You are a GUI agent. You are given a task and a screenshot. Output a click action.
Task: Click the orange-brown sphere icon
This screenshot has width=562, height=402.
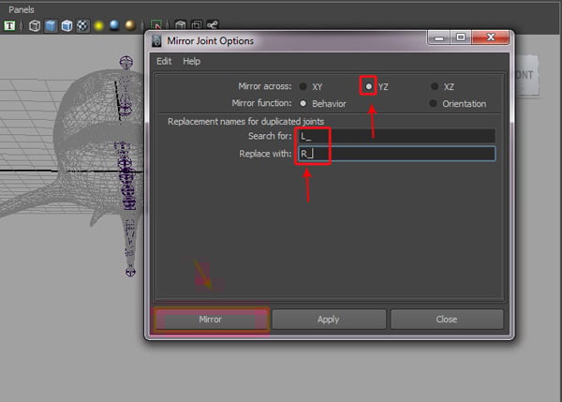129,25
